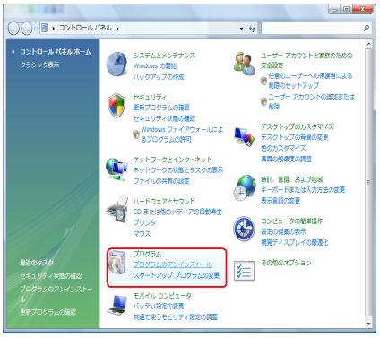
Task: Open the セキュリティ category
Action: tap(150, 97)
